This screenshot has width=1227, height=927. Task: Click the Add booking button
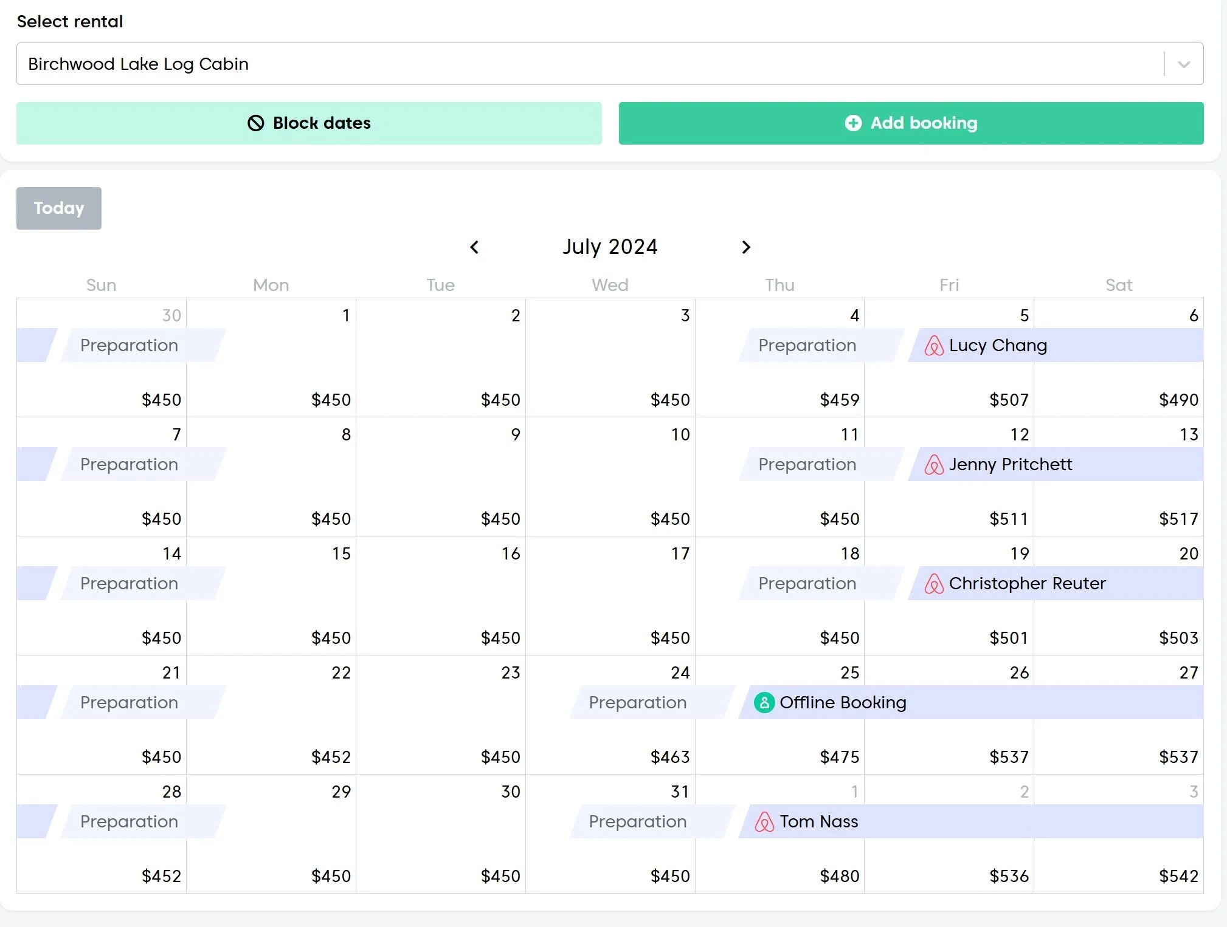pos(910,123)
